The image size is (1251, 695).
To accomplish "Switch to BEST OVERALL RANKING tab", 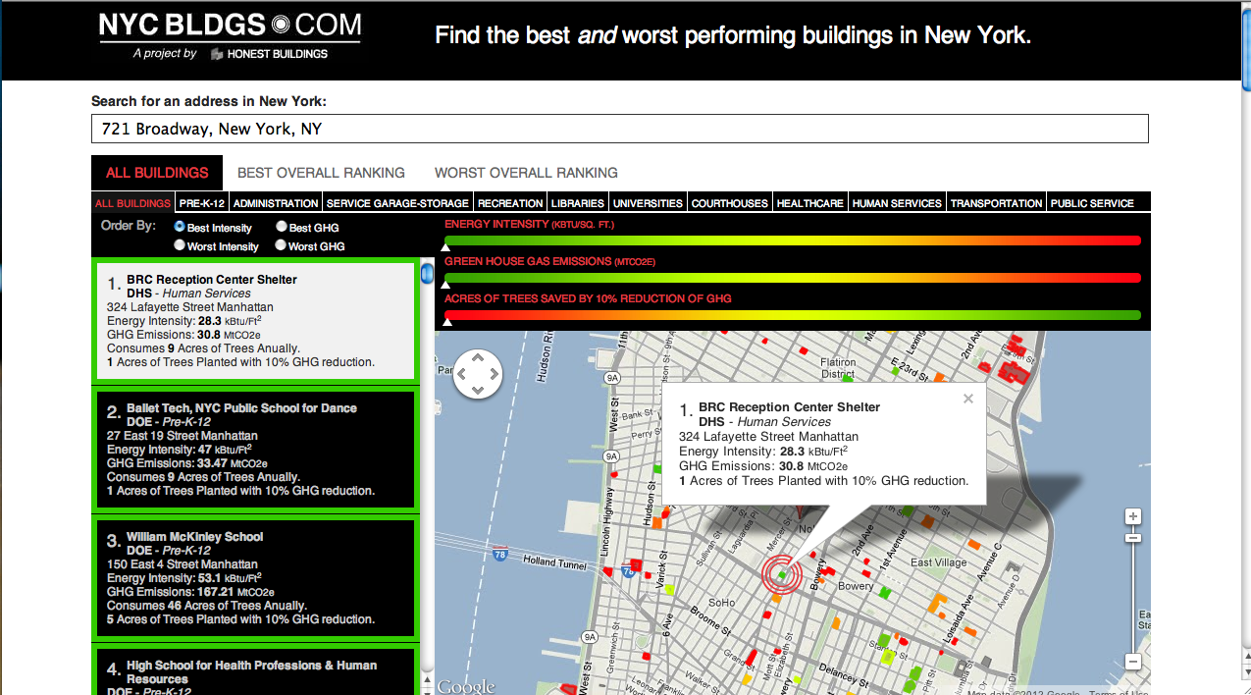I will point(321,173).
